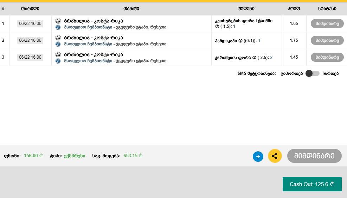347x198 pixels.
Task: Click the ჰანდიკაპი (0:1) outcome text
Action: (237, 41)
